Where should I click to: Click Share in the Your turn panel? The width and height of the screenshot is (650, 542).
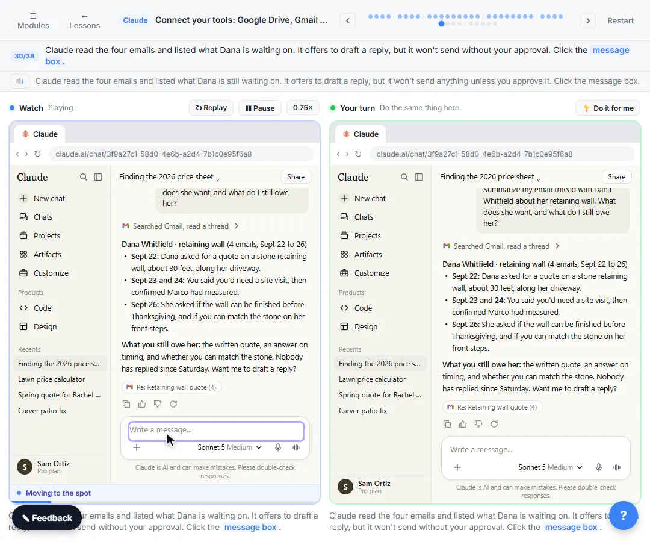pos(617,177)
